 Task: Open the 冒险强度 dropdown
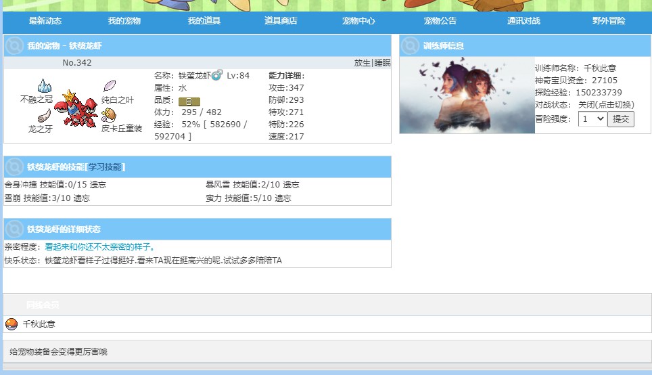(592, 119)
